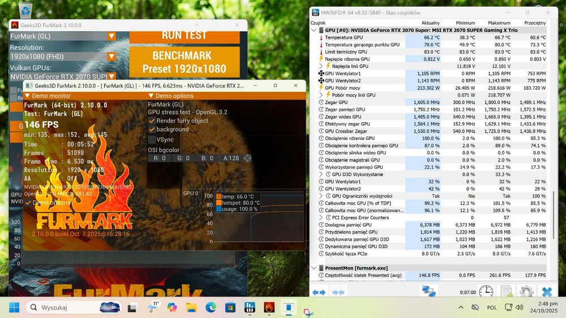Expand GPU D3D Wykorzystanie row
Screen dimensions: 566x318
point(320,175)
